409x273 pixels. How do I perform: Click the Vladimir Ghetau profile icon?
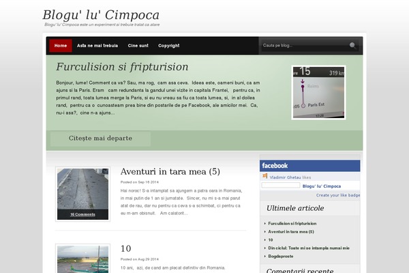click(265, 176)
